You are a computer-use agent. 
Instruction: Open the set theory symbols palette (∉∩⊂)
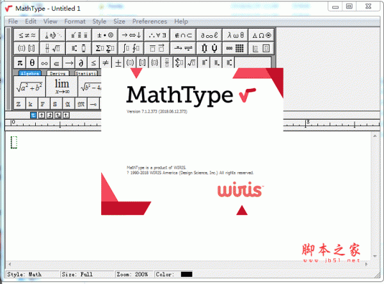[184, 35]
